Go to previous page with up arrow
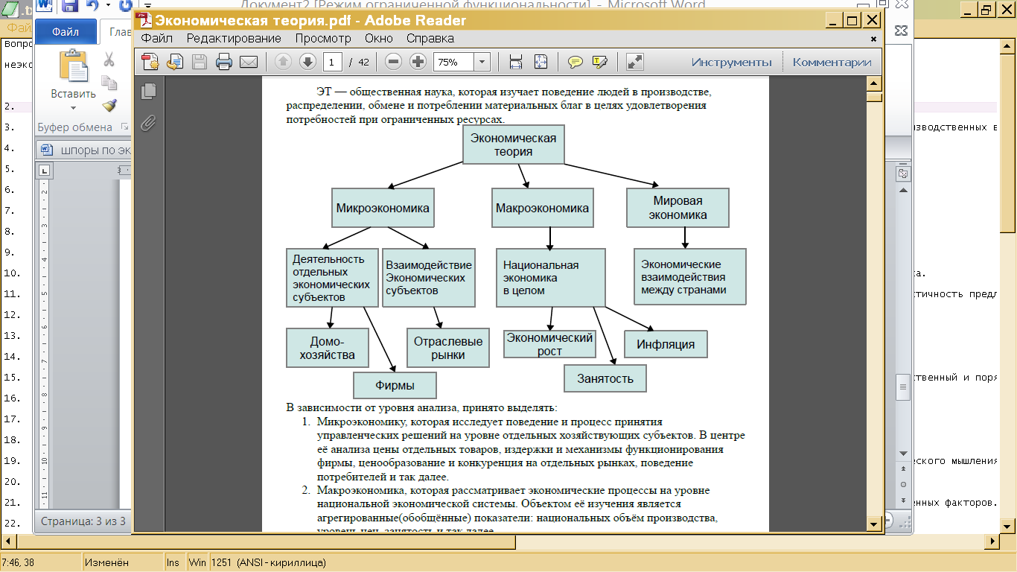 tap(283, 62)
